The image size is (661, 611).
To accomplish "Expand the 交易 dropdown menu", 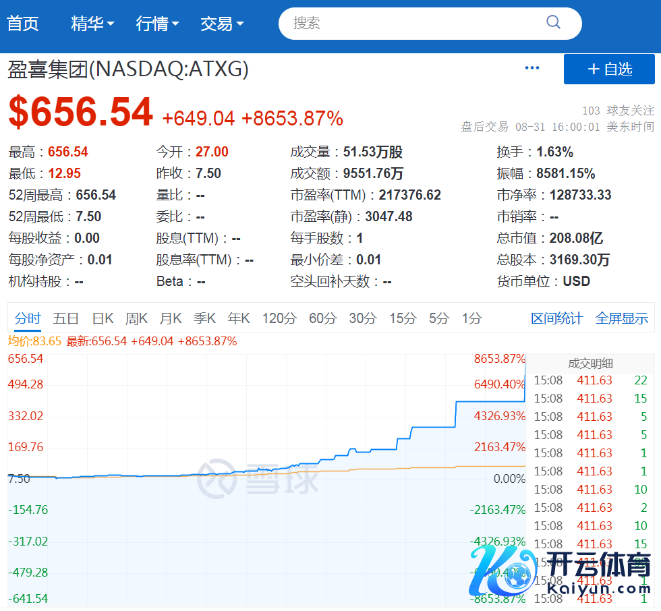I will [x=222, y=24].
